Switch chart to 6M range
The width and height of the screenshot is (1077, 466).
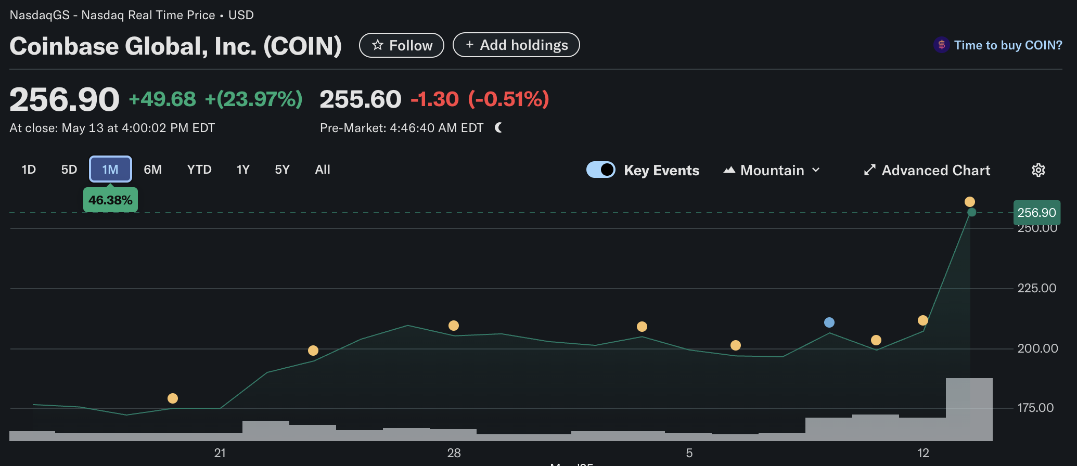[x=152, y=170]
